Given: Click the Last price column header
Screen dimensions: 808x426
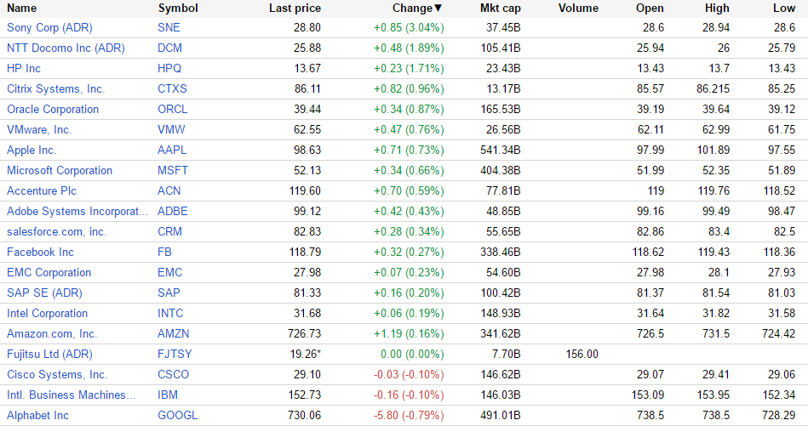Looking at the screenshot, I should pos(295,9).
